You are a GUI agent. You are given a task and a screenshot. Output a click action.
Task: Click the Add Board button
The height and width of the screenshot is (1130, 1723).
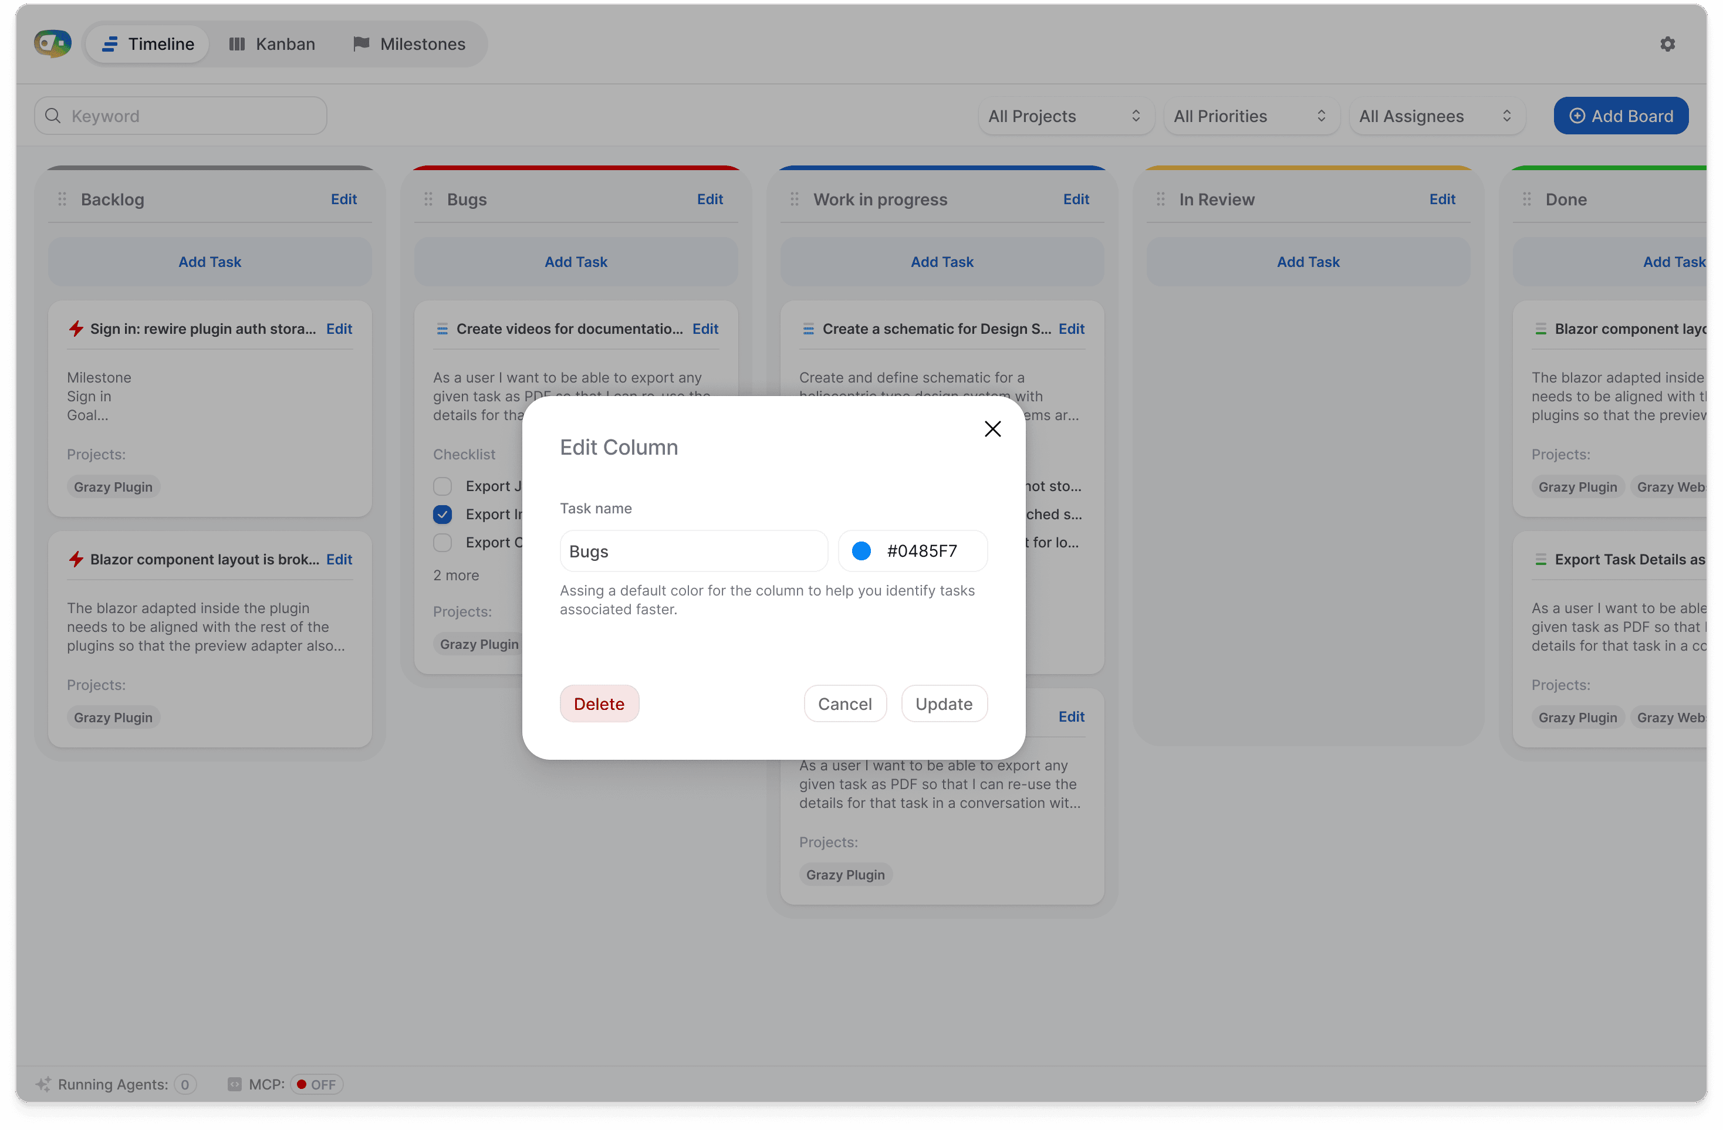point(1620,116)
